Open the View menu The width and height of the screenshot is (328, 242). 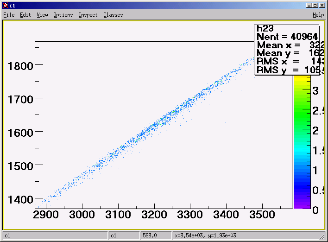[42, 15]
